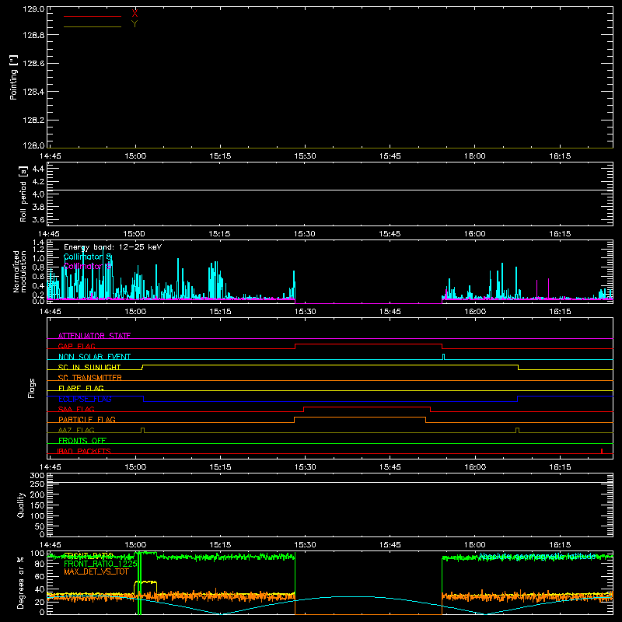Click the Quality axis title

point(21,505)
